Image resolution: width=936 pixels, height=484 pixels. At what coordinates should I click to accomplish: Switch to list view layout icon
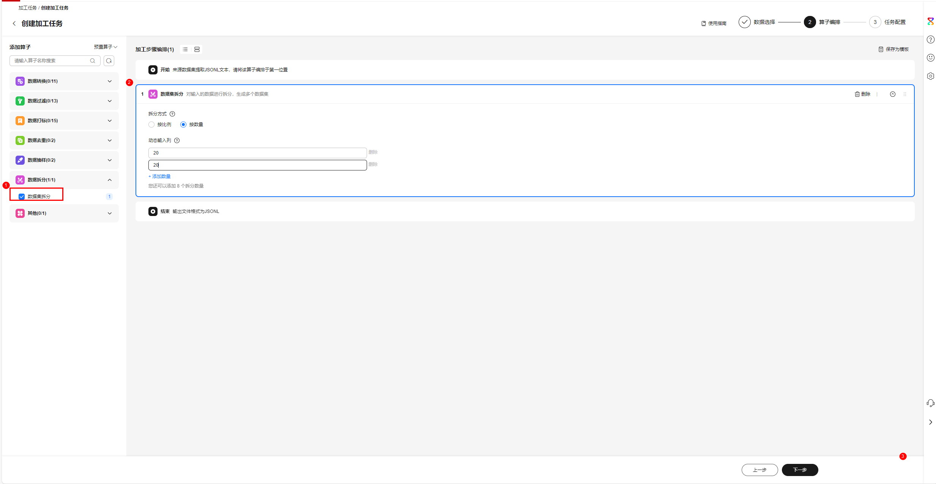click(185, 49)
